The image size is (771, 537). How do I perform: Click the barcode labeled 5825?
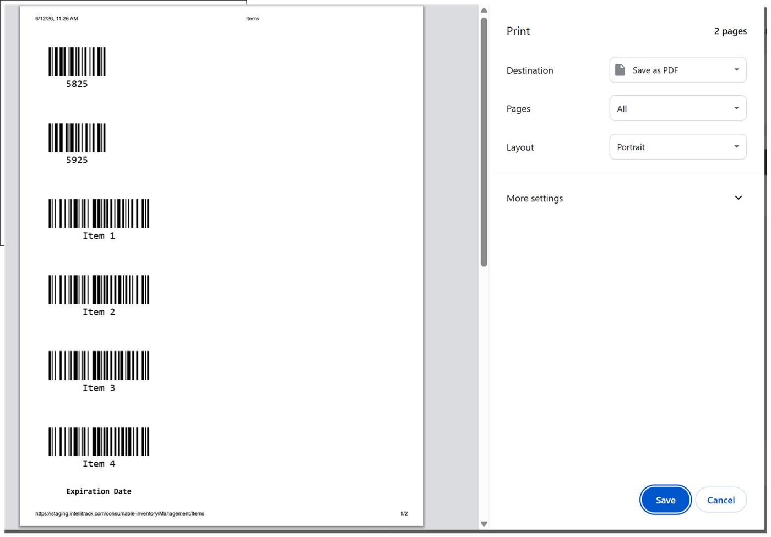pos(77,62)
